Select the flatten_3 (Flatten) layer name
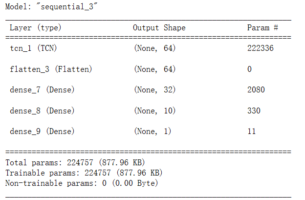Image resolution: width=305 pixels, height=200 pixels. coord(51,69)
